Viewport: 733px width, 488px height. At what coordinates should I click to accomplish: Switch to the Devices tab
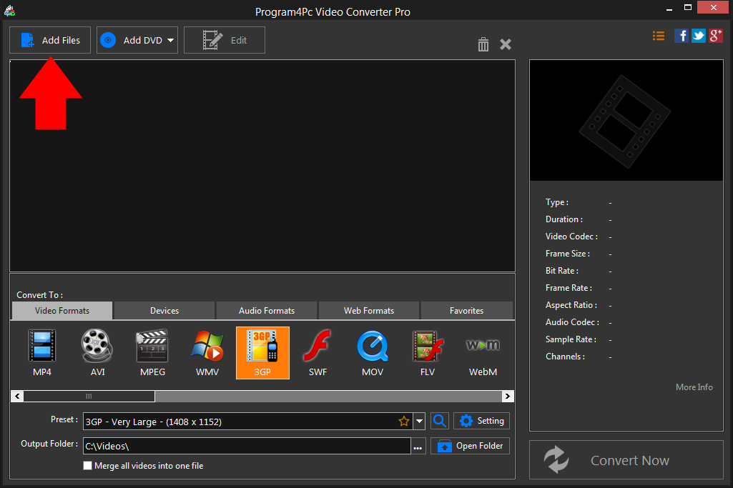163,310
